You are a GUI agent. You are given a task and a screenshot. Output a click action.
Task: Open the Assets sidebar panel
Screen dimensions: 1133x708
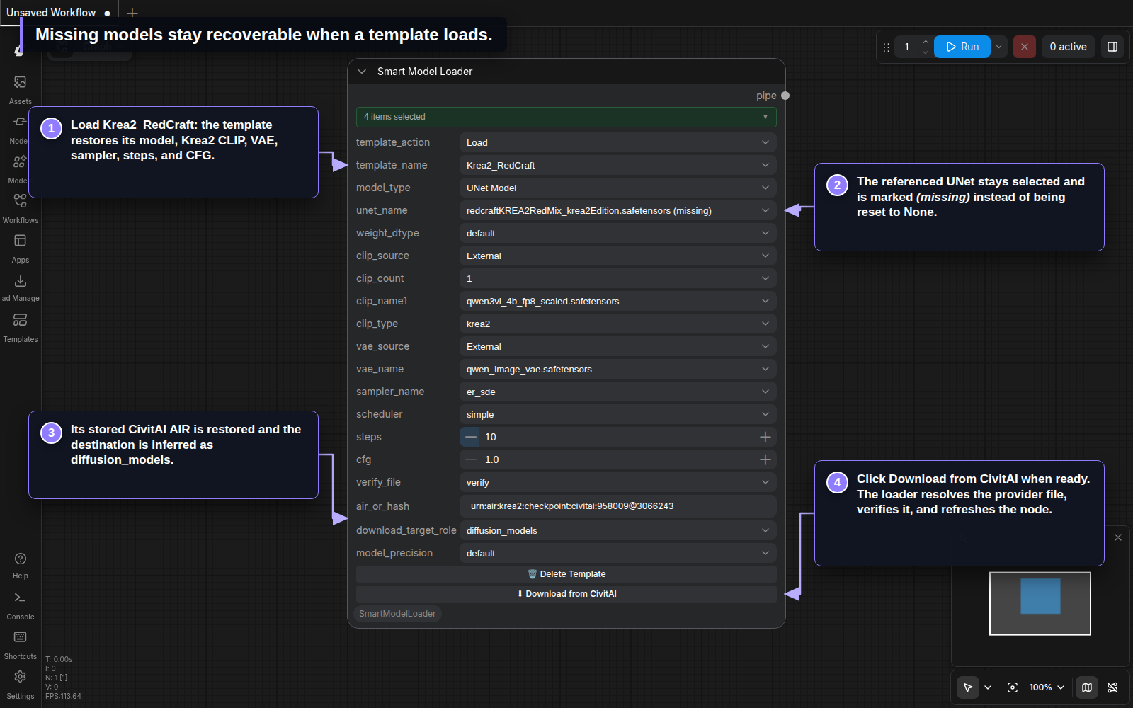20,90
